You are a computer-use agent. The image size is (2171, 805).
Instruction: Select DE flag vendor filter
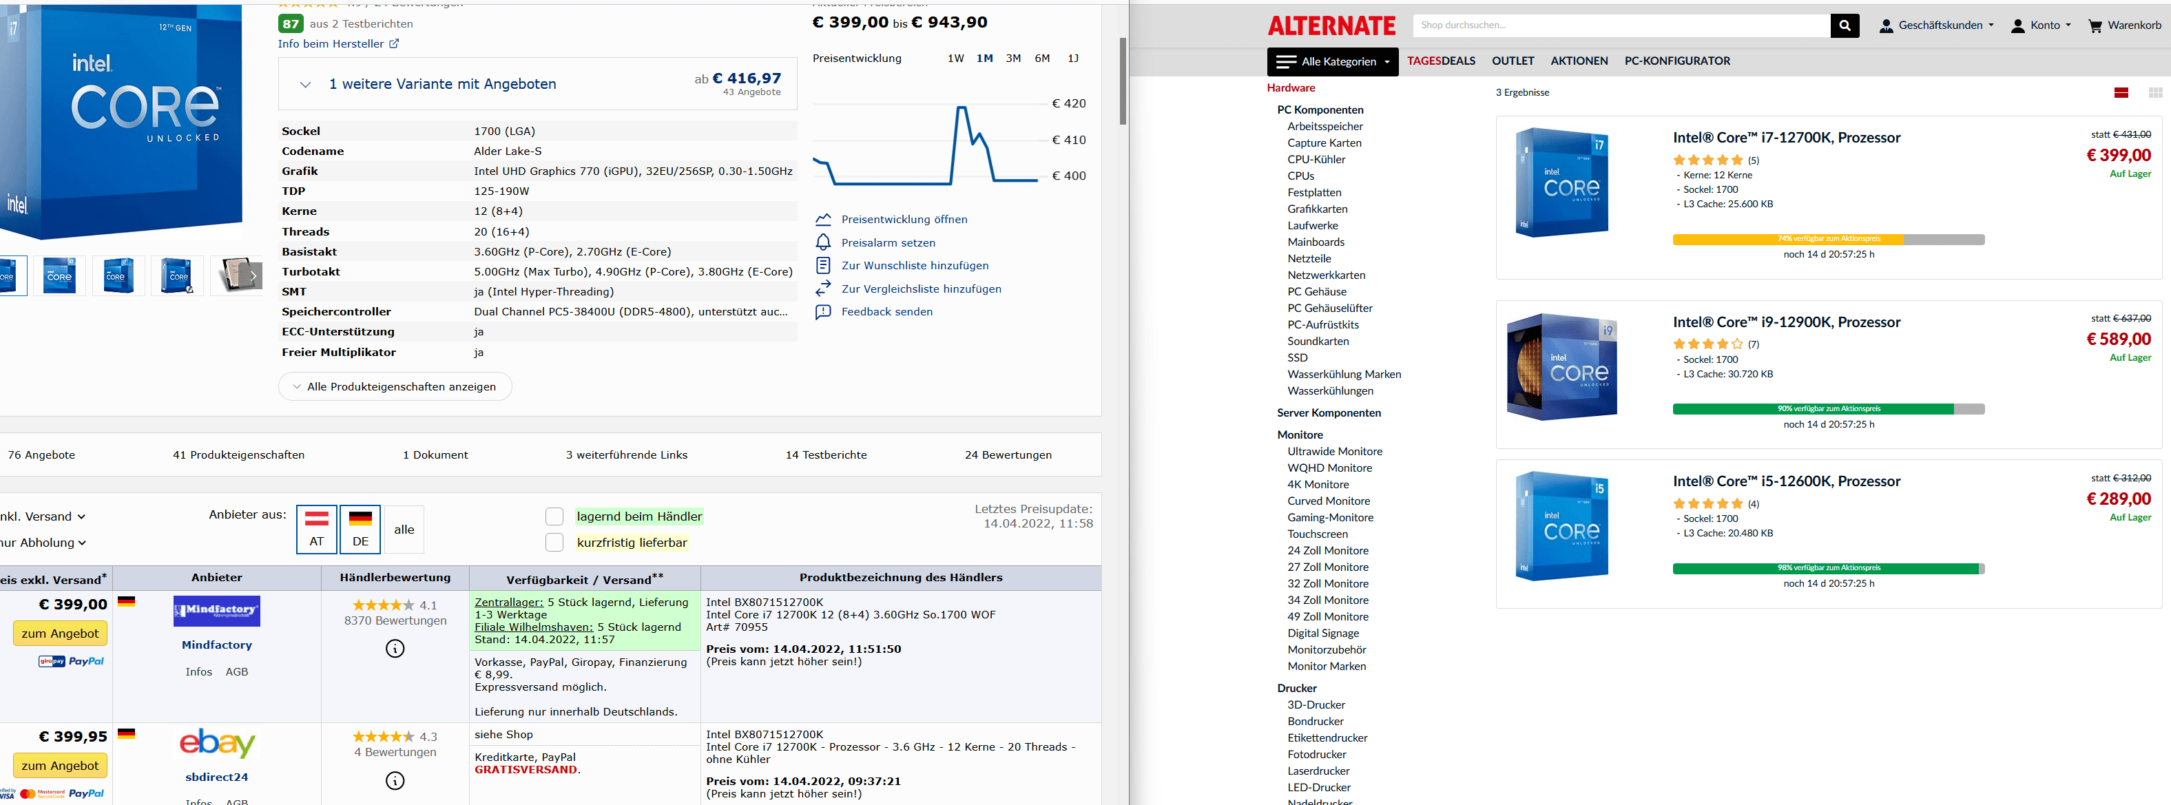tap(360, 529)
